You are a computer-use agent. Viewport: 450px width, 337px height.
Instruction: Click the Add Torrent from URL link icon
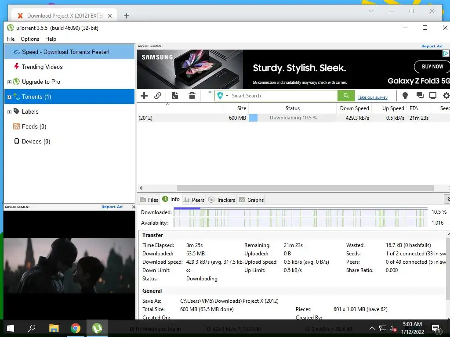158,96
